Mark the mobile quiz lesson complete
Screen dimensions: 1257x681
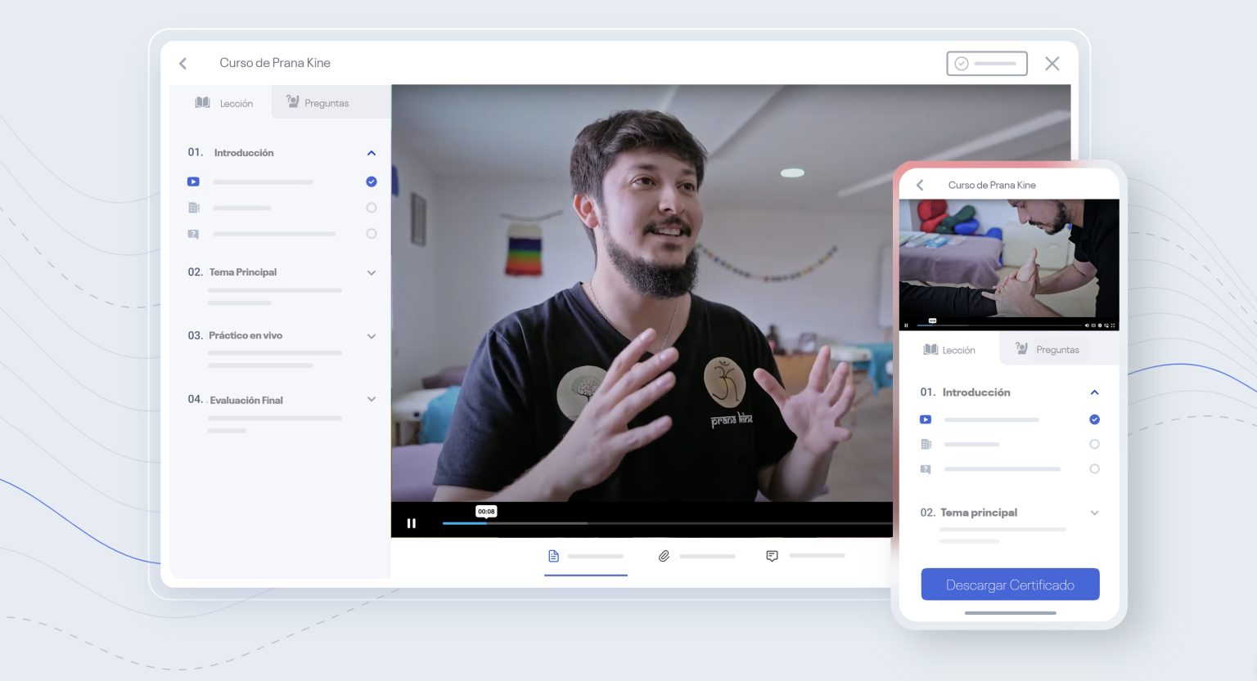[x=1094, y=469]
